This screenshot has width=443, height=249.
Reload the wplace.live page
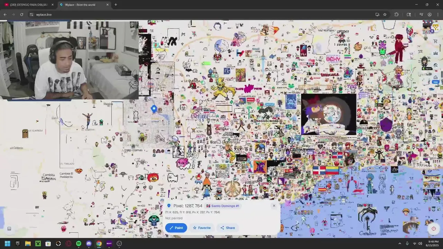point(21,15)
